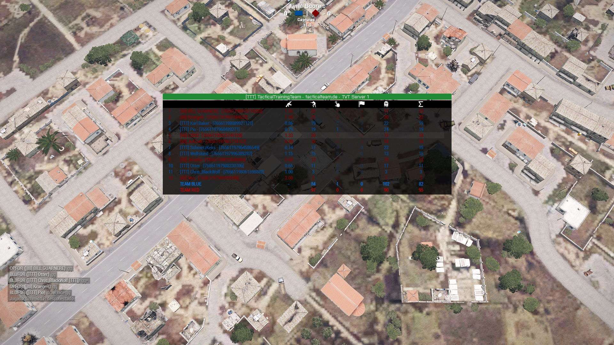614x345 pixels.
Task: Select highlighted player row [88] LORD
Action: point(307,135)
